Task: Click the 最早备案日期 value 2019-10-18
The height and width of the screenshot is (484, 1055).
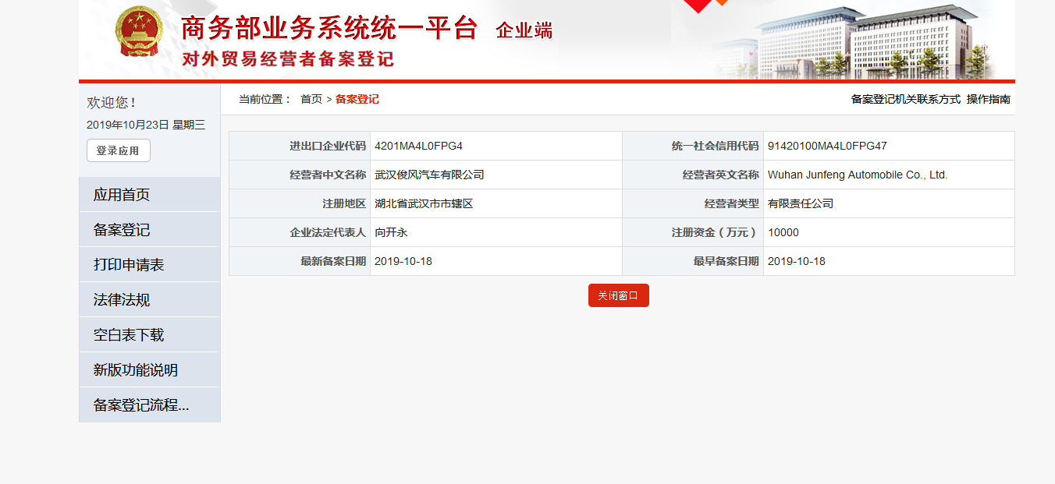Action: point(797,261)
